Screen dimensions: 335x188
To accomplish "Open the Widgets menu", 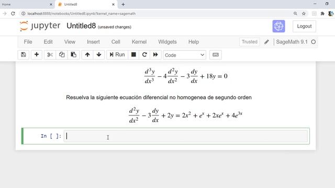I will click(167, 42).
